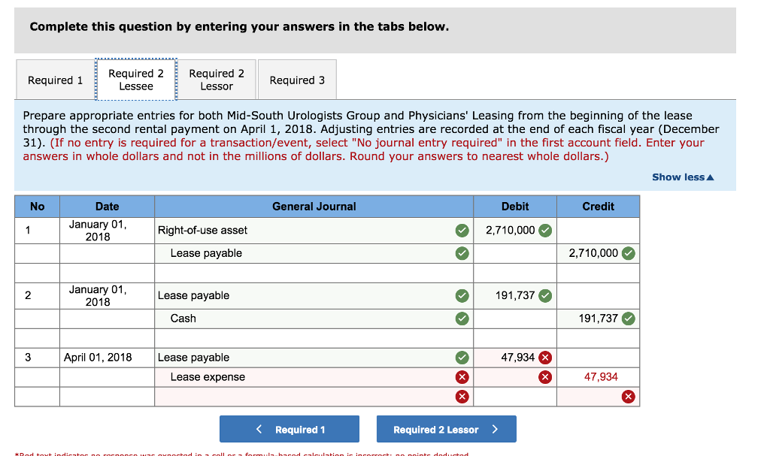This screenshot has height=456, width=770.
Task: Click the green checkmark beside Right-of-use asset
Action: pos(462,231)
